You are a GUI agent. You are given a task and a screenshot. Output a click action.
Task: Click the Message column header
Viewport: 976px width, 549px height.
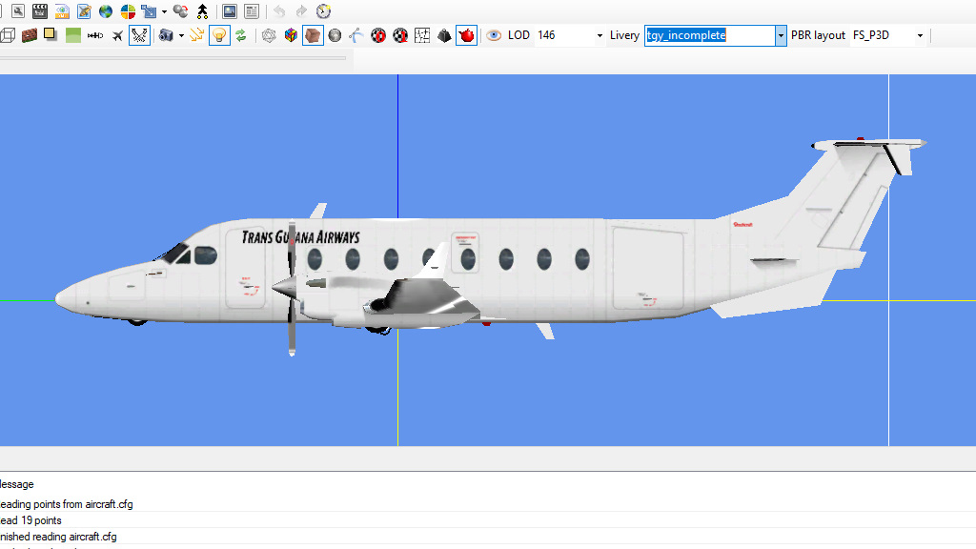click(17, 484)
